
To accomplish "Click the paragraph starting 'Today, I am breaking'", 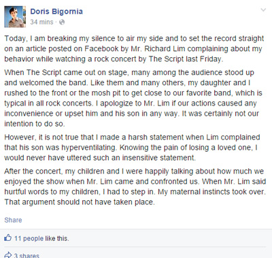I will tap(134, 48).
